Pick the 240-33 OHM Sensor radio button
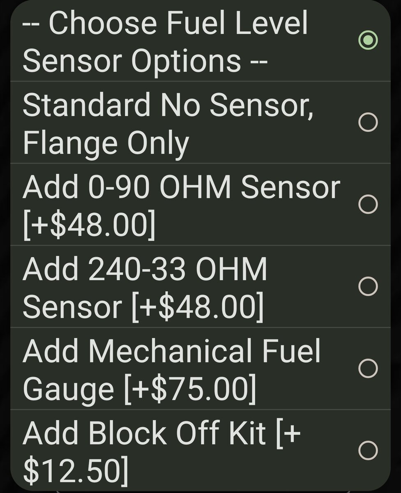The width and height of the screenshot is (401, 493). [x=368, y=286]
